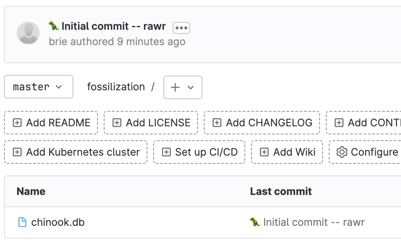
Task: Click the Add Kubernetes cluster button
Action: coord(76,152)
